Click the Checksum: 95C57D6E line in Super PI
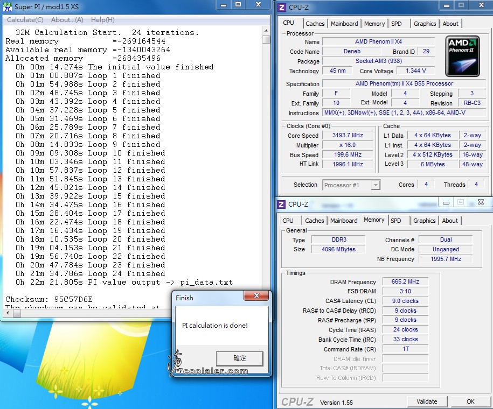The image size is (493, 409). [x=49, y=299]
